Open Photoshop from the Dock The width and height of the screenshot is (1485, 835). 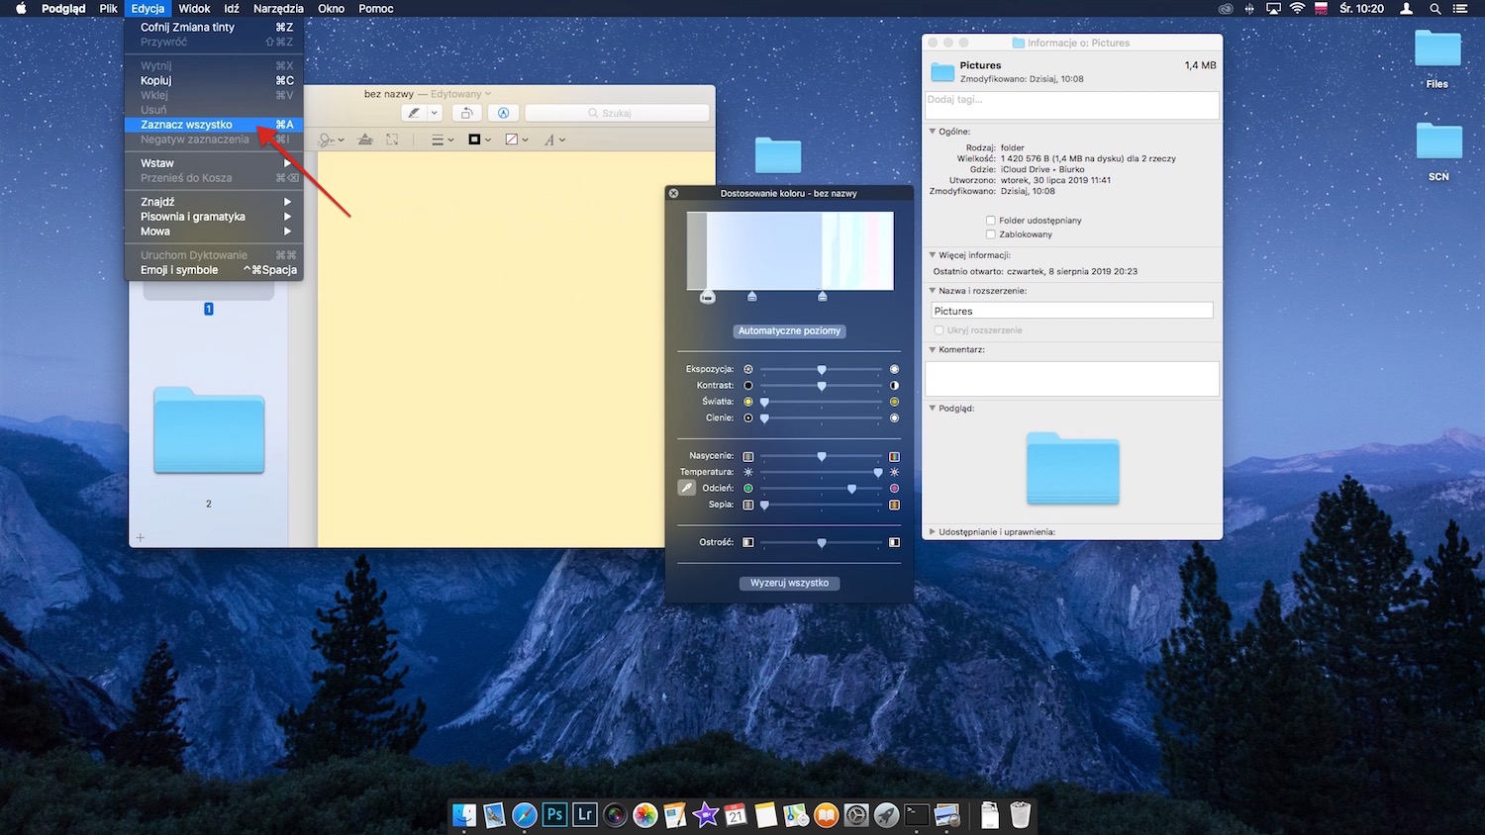point(554,814)
